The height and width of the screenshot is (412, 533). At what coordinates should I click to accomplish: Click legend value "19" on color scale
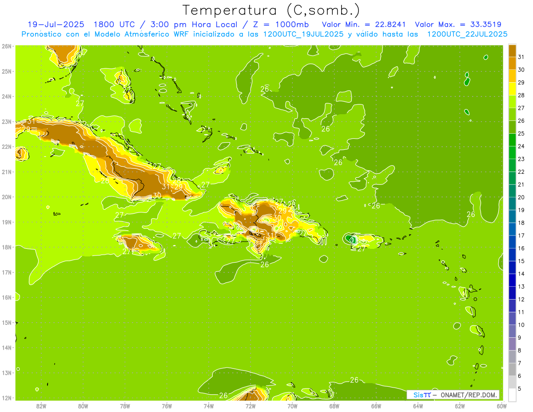point(521,210)
